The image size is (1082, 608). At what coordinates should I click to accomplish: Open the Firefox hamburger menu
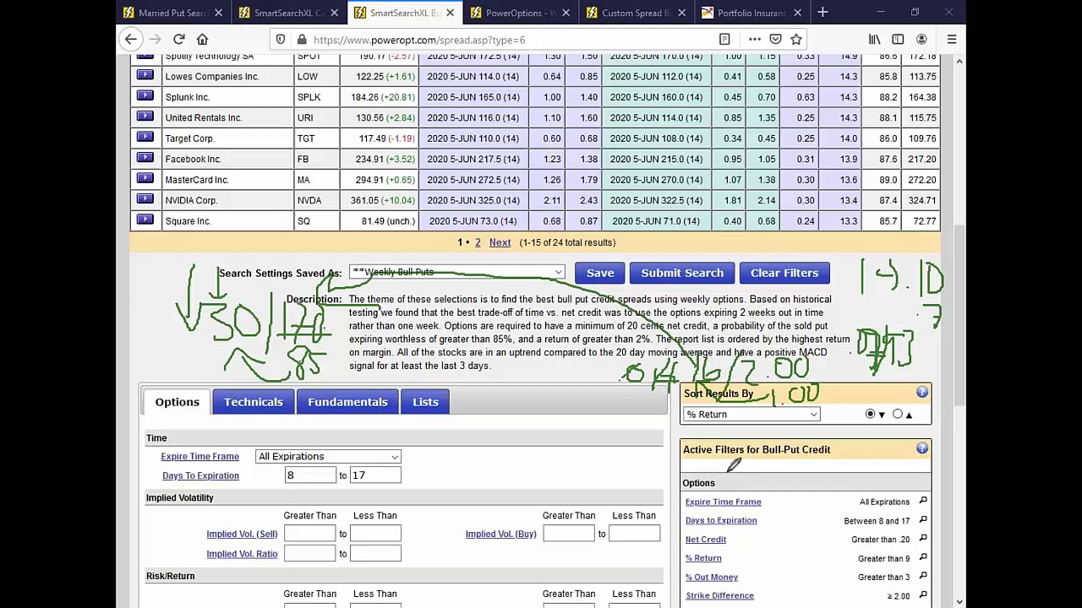952,39
